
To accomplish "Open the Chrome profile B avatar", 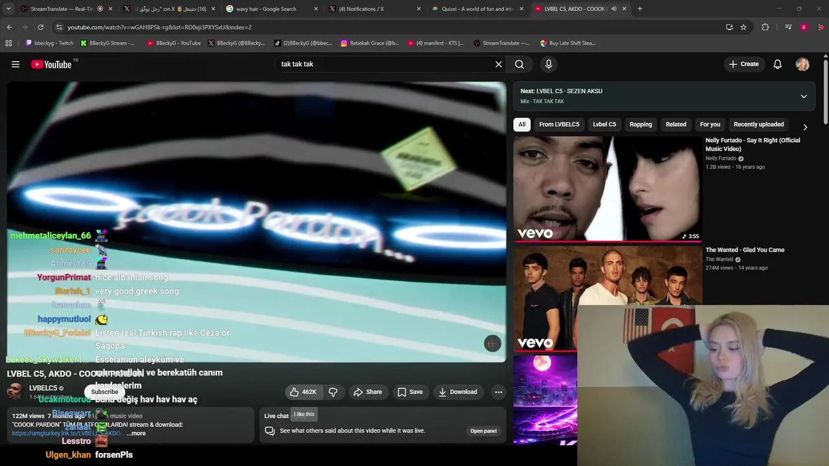I will 804,27.
